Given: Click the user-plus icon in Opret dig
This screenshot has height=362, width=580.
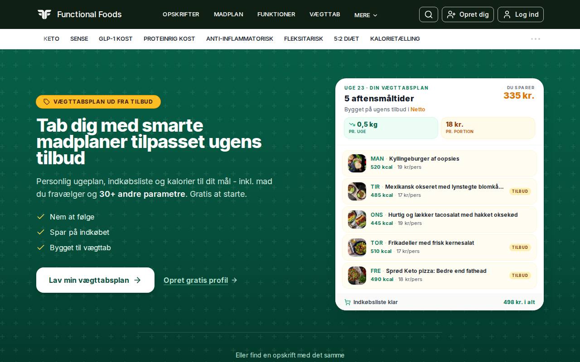Looking at the screenshot, I should 451,14.
